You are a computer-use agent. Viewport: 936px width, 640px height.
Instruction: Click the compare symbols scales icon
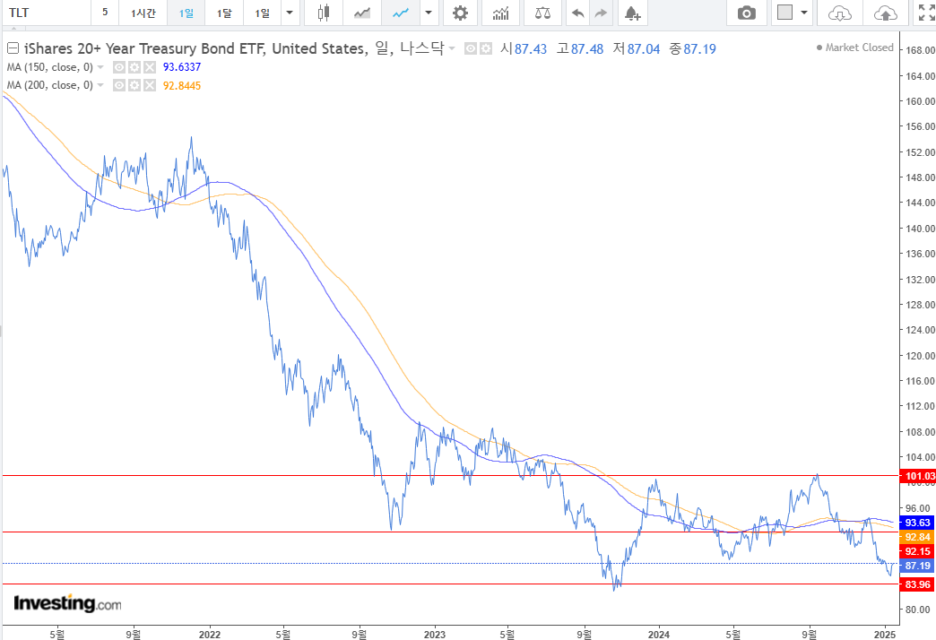coord(542,13)
